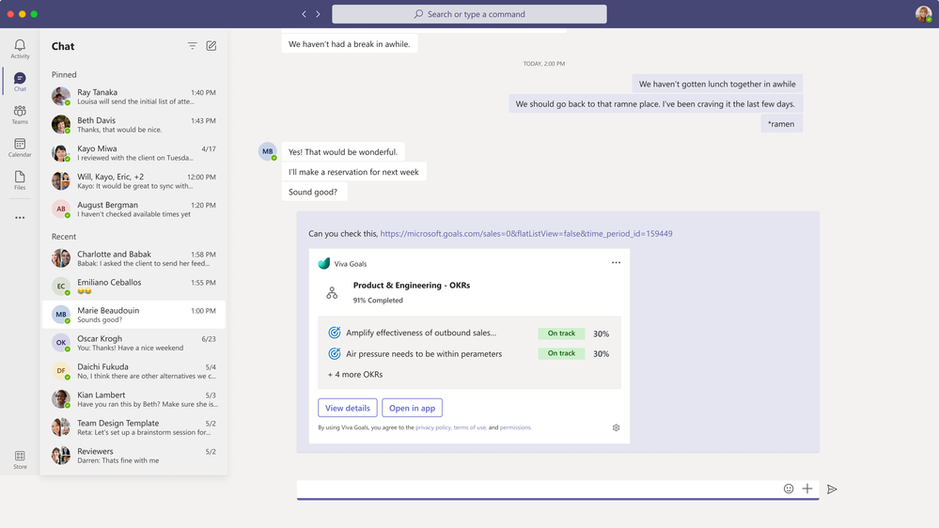Open Will, Kayo, Eric, +2 group chat
This screenshot has width=939, height=528.
tap(133, 180)
